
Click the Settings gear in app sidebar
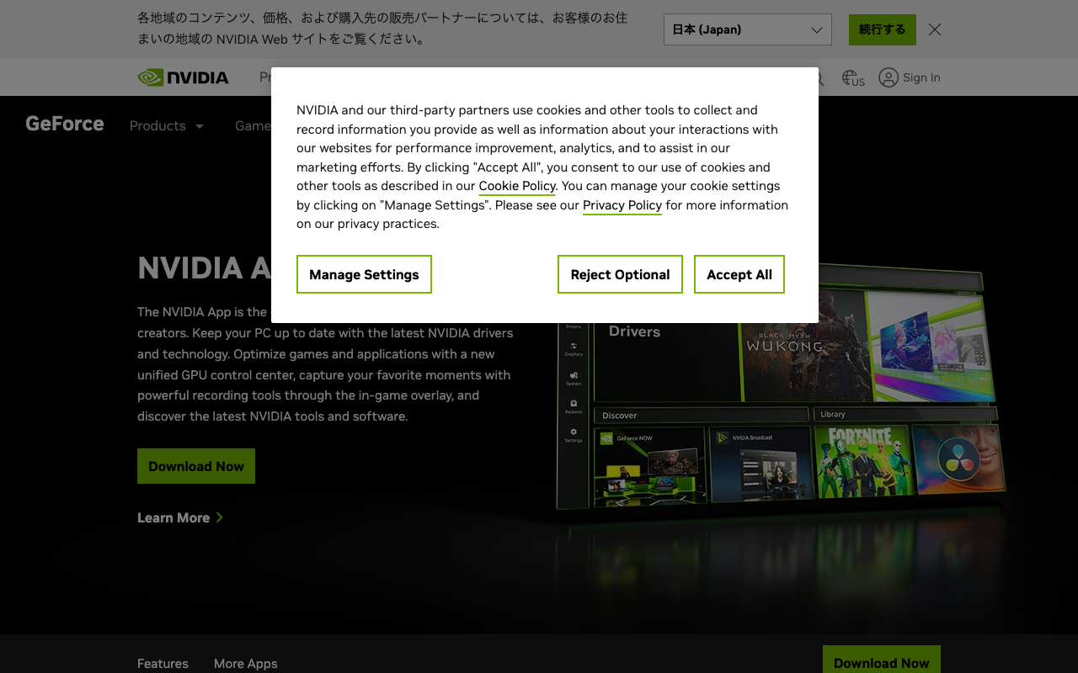click(574, 434)
